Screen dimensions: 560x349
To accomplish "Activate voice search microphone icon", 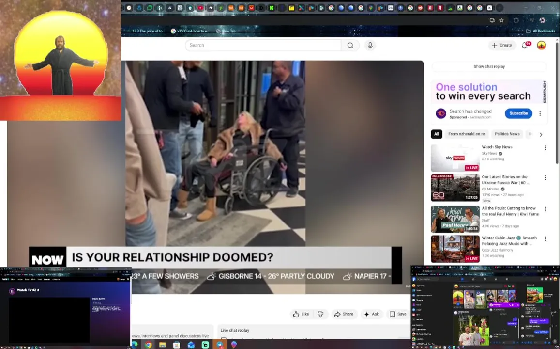I will click(x=370, y=46).
